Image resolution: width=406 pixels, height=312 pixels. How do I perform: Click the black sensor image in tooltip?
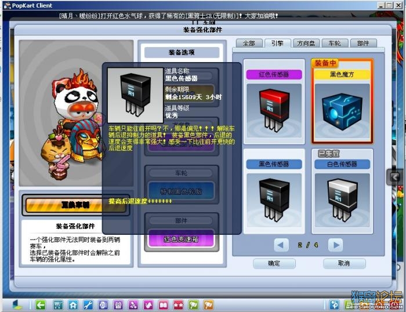pos(135,95)
